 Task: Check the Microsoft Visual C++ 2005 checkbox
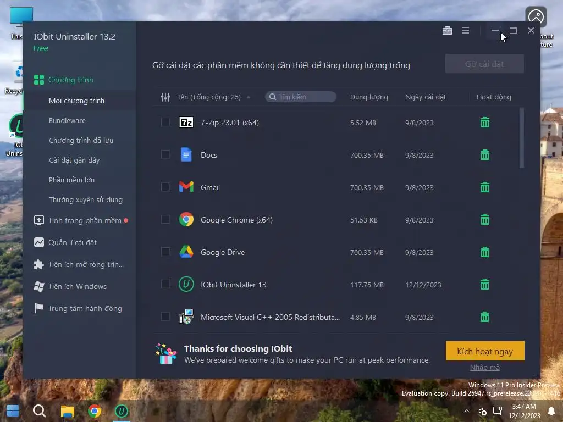[x=165, y=316]
